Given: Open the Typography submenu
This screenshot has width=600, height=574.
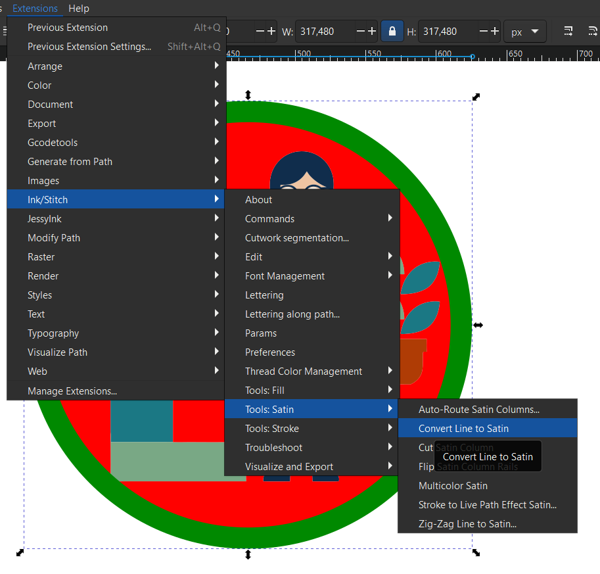Looking at the screenshot, I should (x=116, y=333).
